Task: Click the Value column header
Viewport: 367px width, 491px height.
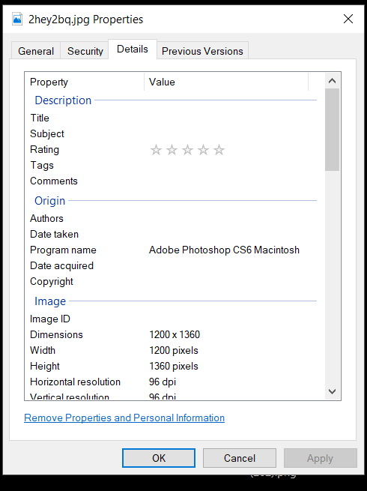Action: (x=226, y=82)
